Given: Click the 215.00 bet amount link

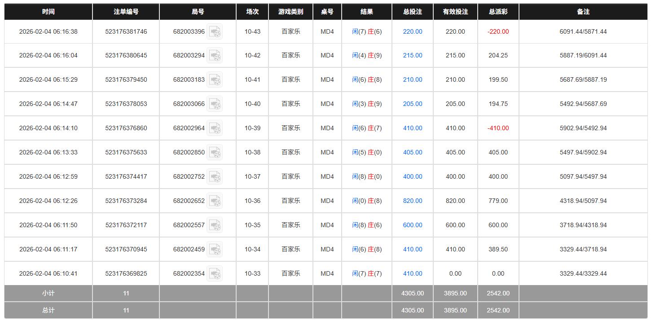Looking at the screenshot, I should (413, 56).
